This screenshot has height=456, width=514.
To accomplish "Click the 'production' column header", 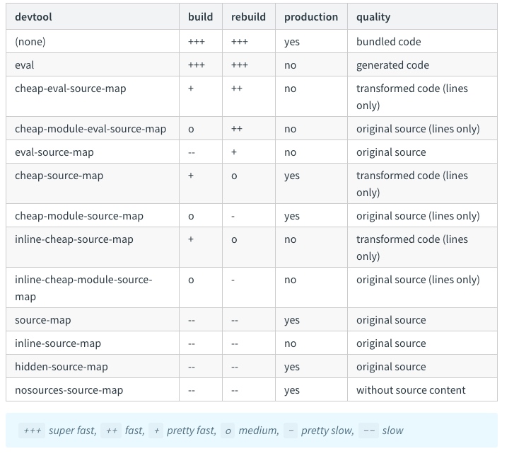I will (x=311, y=17).
